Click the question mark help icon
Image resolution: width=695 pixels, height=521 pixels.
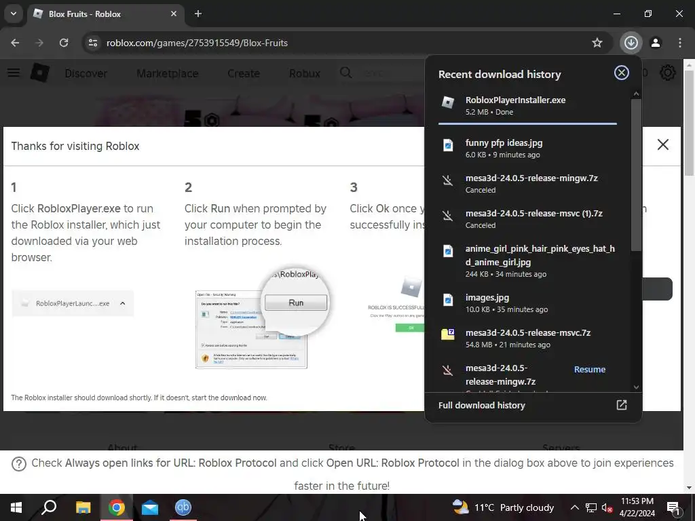click(19, 464)
